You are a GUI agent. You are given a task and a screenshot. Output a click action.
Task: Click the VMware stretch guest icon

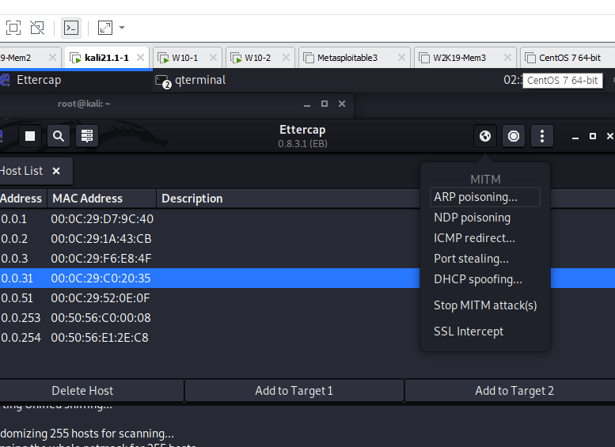pos(105,28)
